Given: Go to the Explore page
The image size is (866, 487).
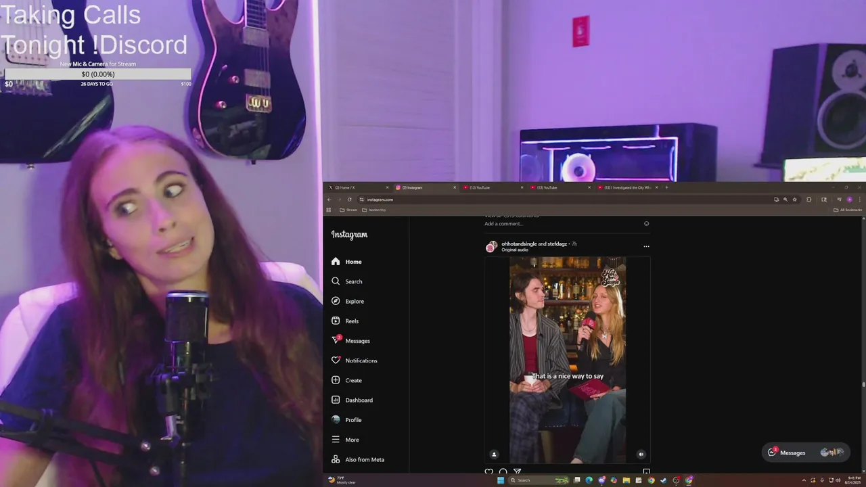Looking at the screenshot, I should pyautogui.click(x=348, y=301).
